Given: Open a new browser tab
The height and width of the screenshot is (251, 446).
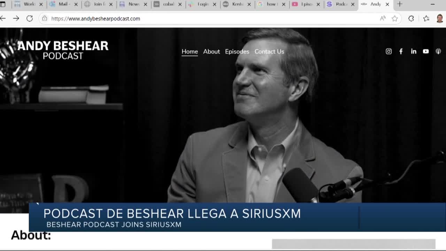Looking at the screenshot, I should (x=400, y=4).
